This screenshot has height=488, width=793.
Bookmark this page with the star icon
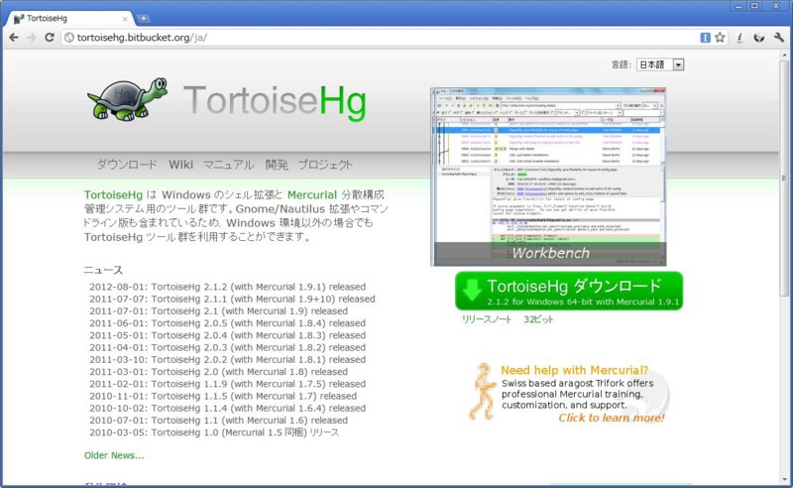click(x=720, y=38)
